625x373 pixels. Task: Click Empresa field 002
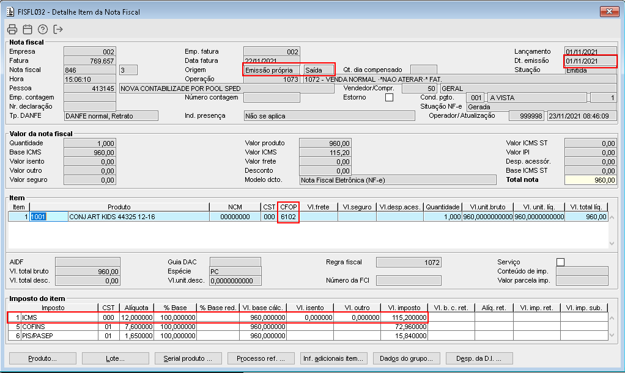[90, 52]
